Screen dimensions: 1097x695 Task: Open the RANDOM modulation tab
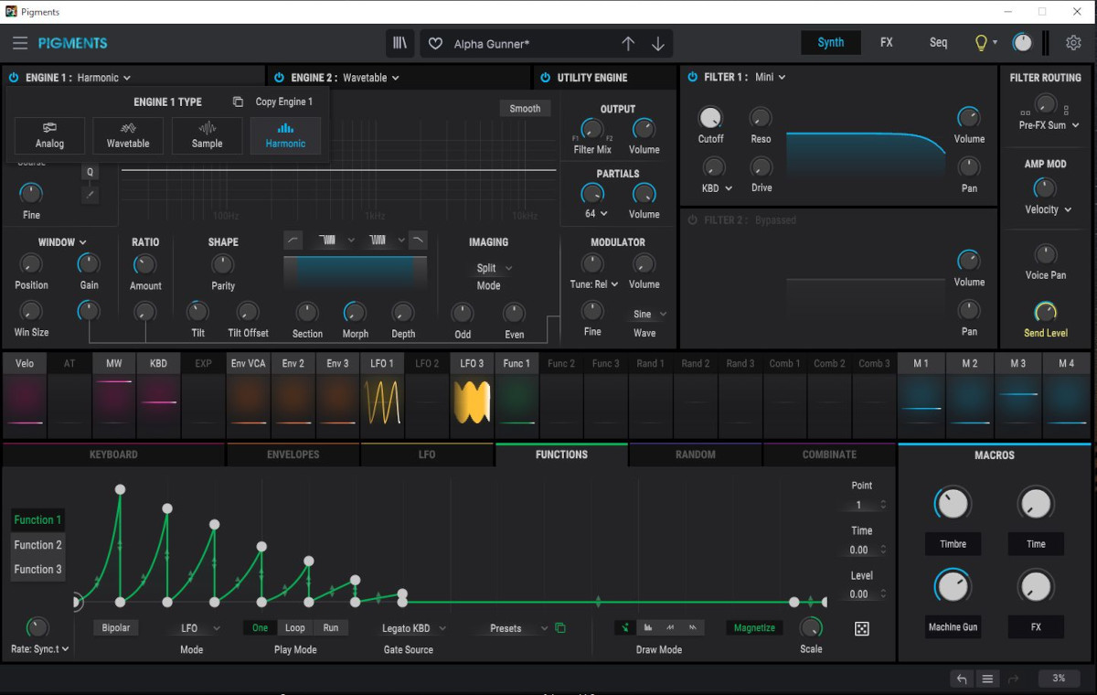point(695,454)
